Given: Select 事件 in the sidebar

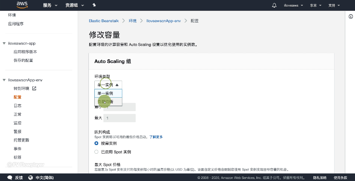Looking at the screenshot, I should pos(17,149).
